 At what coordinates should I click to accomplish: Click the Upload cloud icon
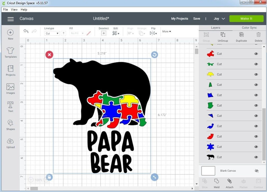[x=10, y=141]
